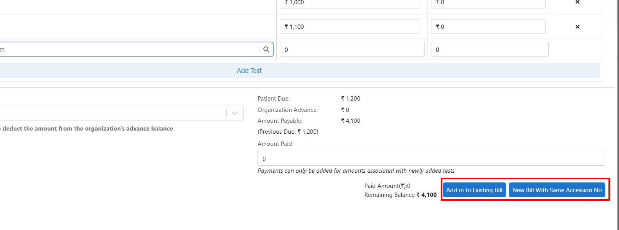619x230 pixels.
Task: Click the Amount Payable ₹ 4,100 value
Action: 351,121
